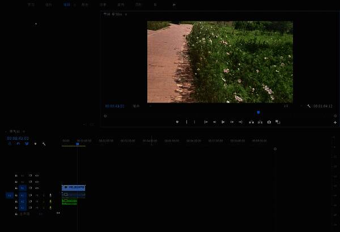340x232 pixels.
Task: Click the Export Frame camera icon
Action: [x=269, y=122]
